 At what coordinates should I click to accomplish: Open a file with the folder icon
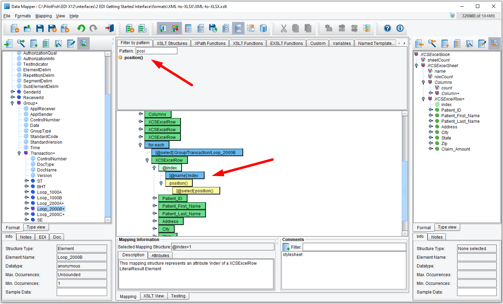pos(27,28)
